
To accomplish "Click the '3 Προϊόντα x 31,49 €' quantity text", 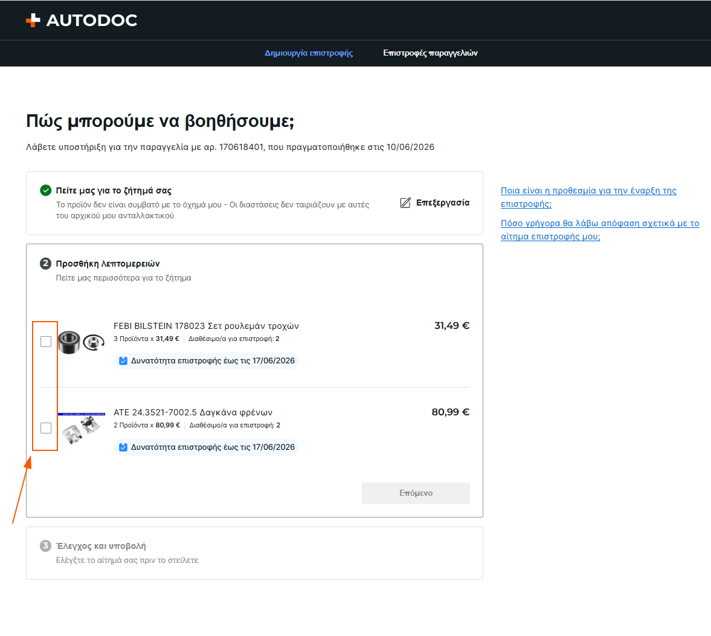I will click(146, 339).
